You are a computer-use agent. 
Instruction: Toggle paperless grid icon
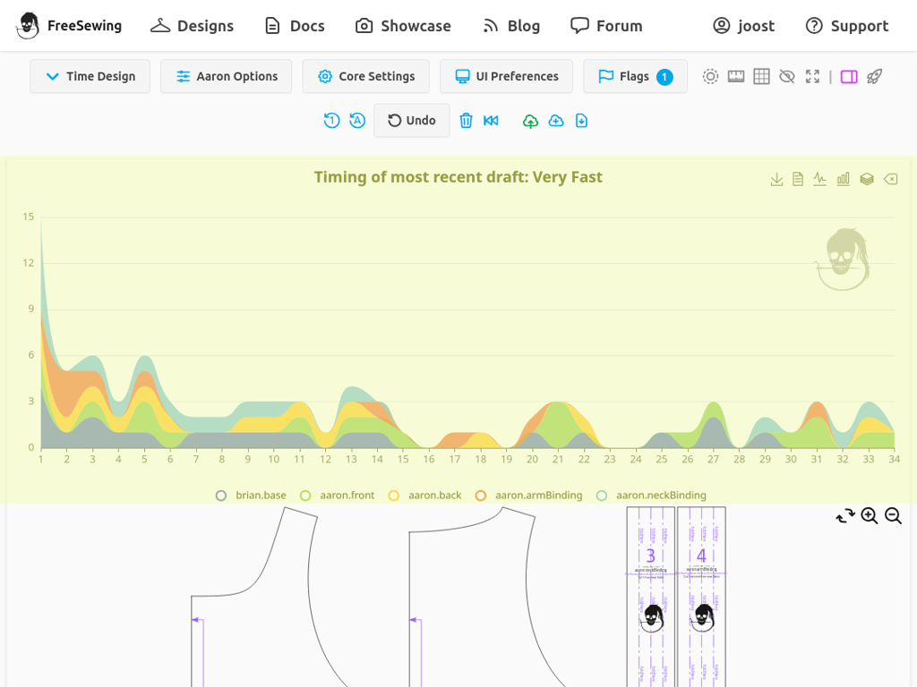click(761, 77)
